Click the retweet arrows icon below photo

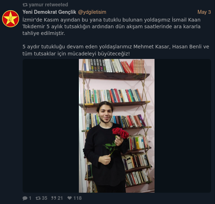[x=38, y=198]
